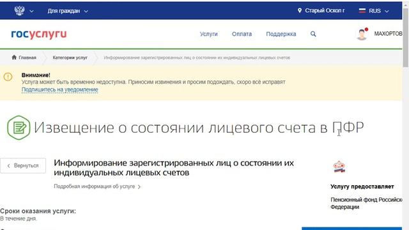The image size is (409, 230).
Task: Open the Услуги menu item
Action: pos(209,34)
